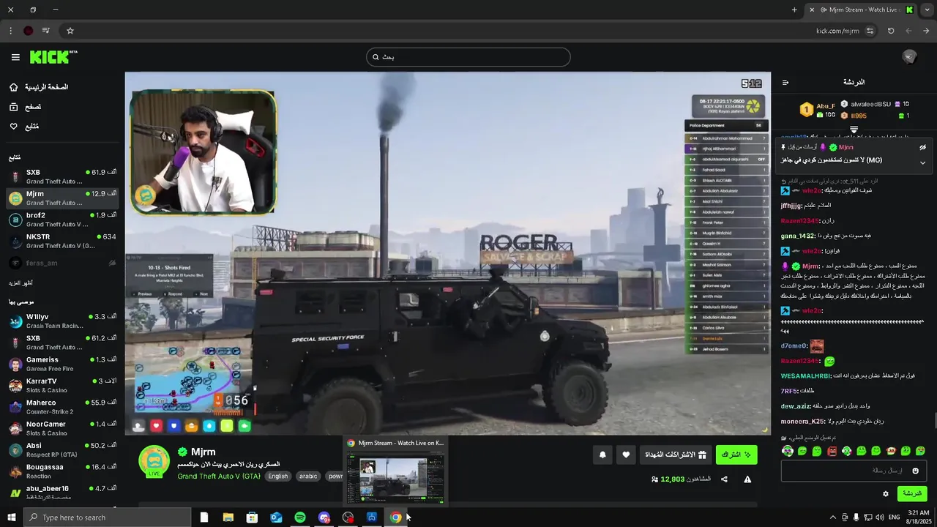The height and width of the screenshot is (527, 937).
Task: Report stream with warning icon
Action: click(x=747, y=479)
